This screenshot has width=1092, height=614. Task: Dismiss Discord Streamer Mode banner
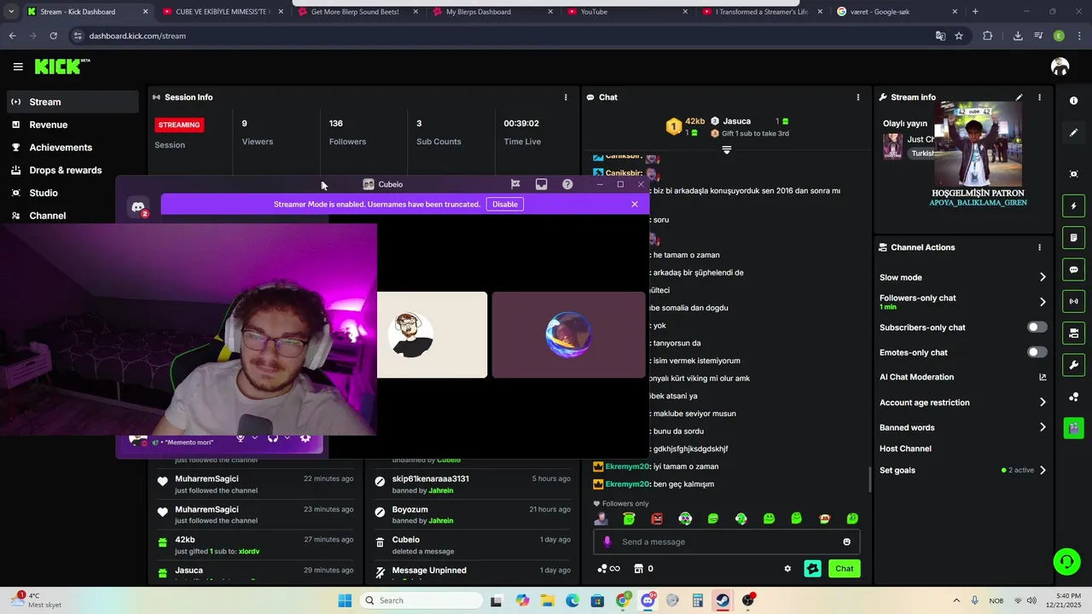pos(635,204)
